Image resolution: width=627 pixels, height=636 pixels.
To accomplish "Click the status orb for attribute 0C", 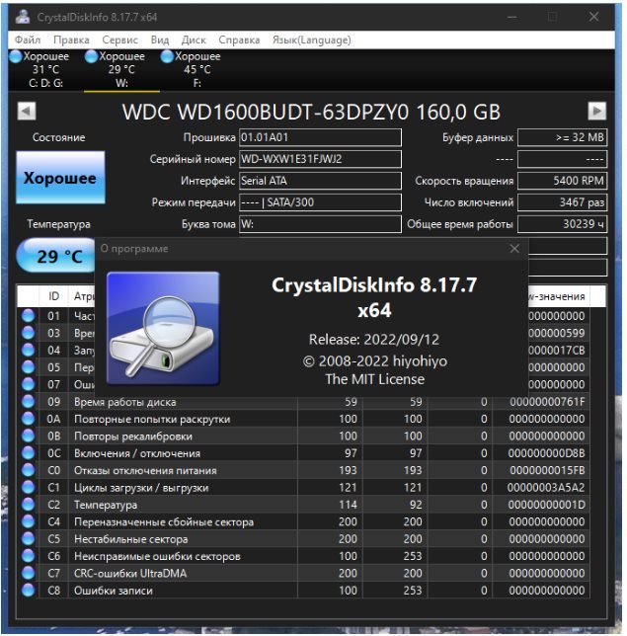I will coord(28,452).
